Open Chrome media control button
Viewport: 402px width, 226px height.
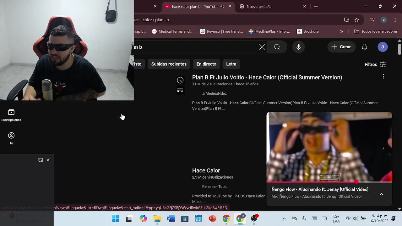coord(372,20)
